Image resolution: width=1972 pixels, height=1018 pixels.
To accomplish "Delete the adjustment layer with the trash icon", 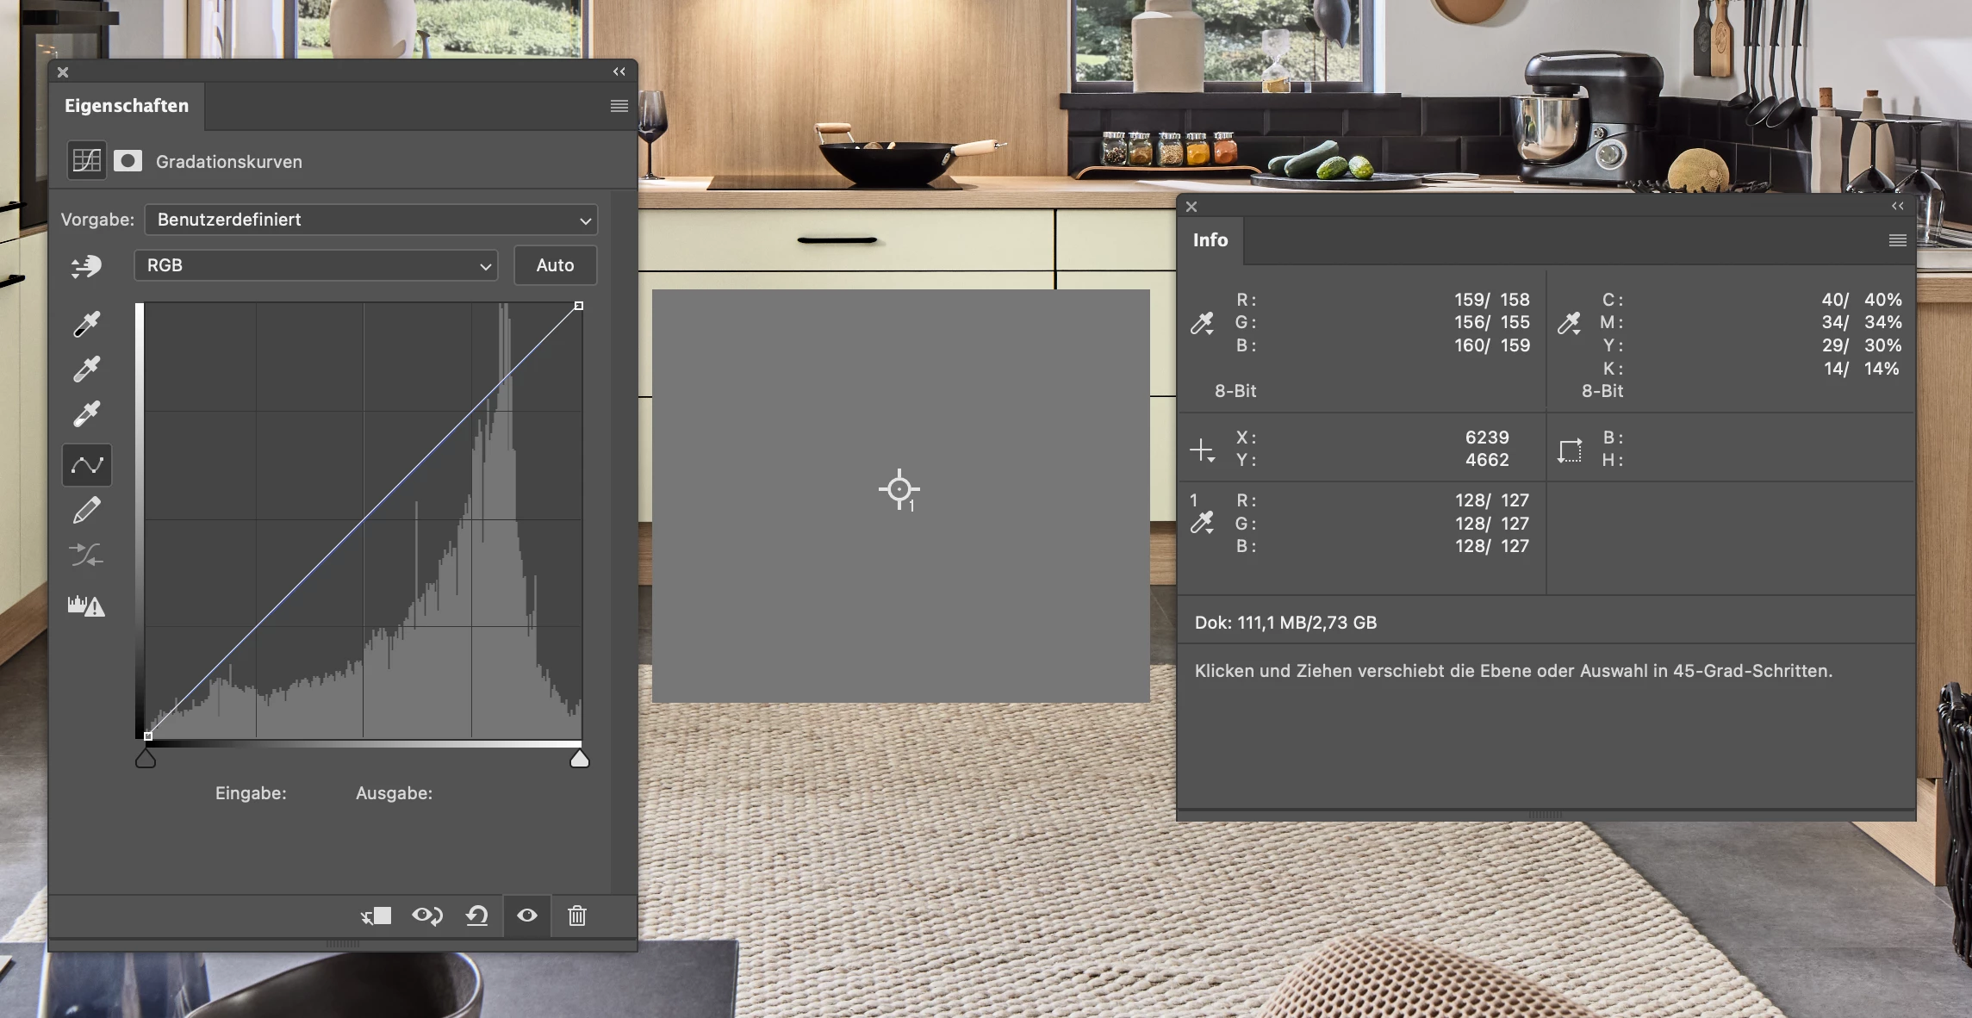I will tap(577, 916).
